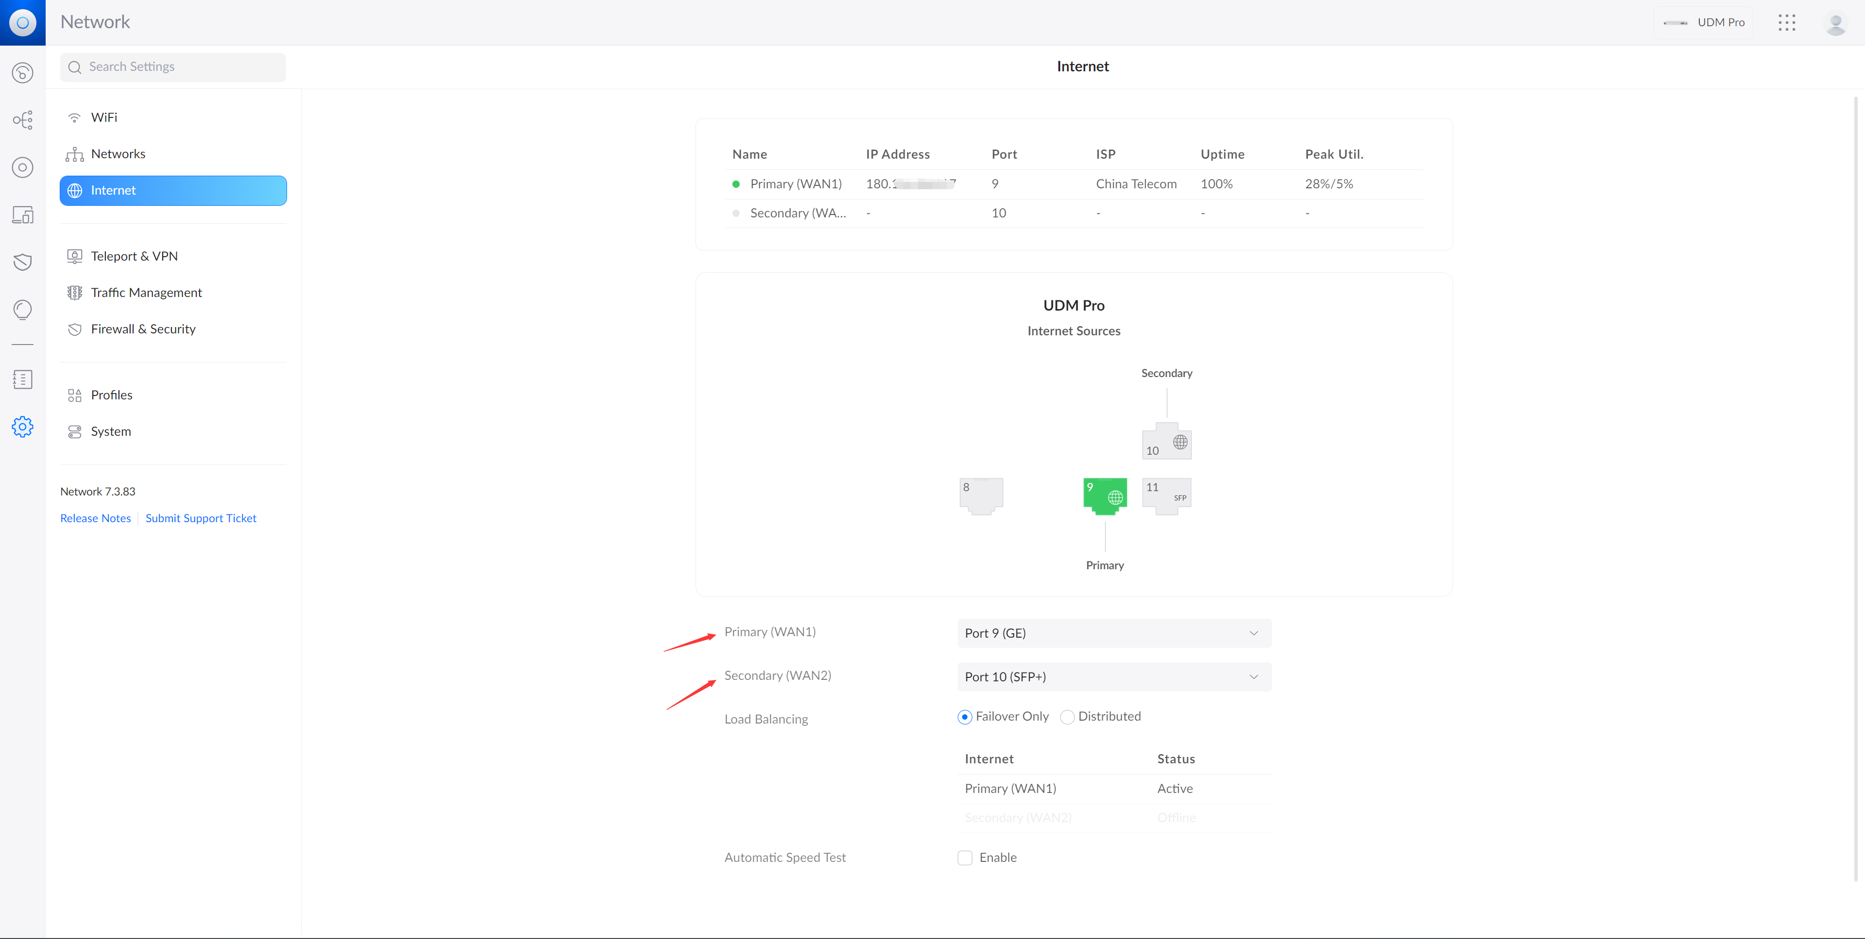Open Networks settings
1865x939 pixels.
coord(173,154)
